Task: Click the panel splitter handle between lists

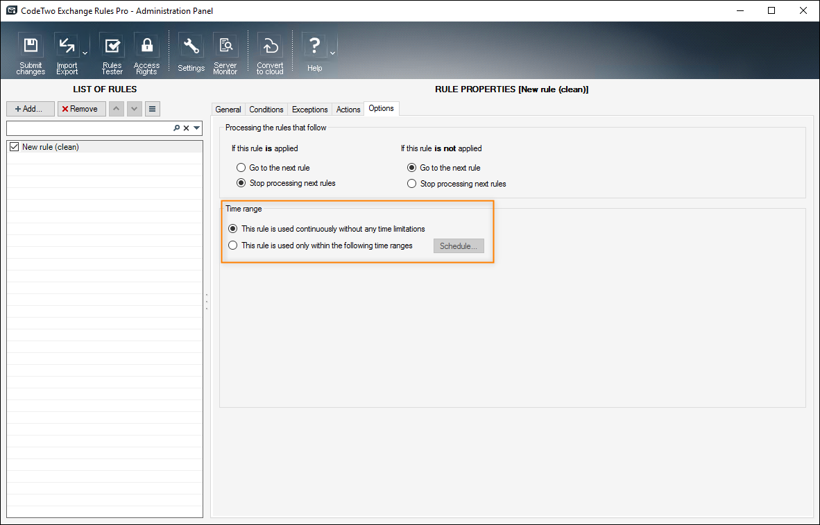Action: click(x=207, y=302)
